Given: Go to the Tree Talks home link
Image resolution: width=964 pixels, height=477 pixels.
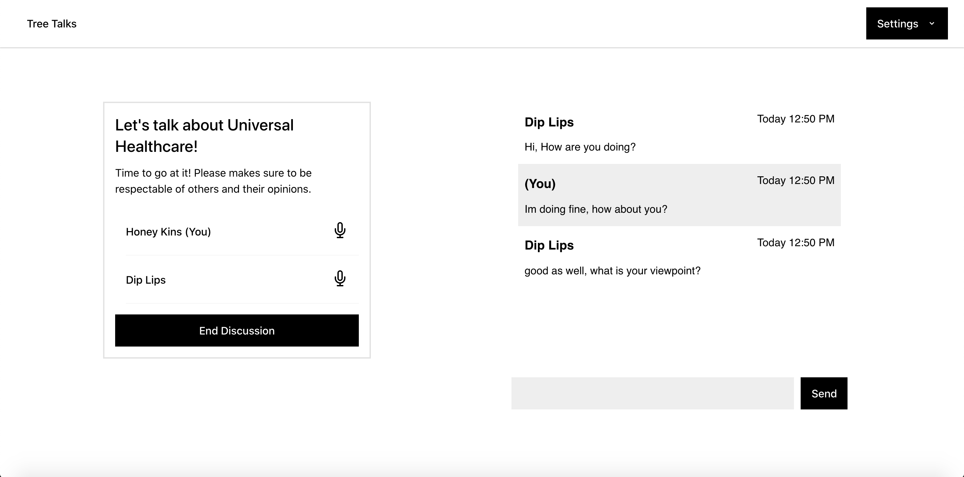Looking at the screenshot, I should click(52, 24).
